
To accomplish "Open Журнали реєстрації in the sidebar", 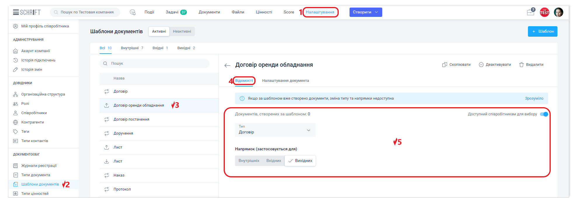I will click(39, 166).
